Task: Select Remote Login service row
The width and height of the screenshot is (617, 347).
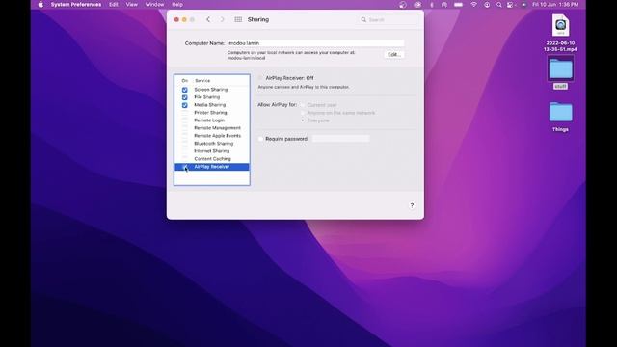Action: pyautogui.click(x=212, y=120)
